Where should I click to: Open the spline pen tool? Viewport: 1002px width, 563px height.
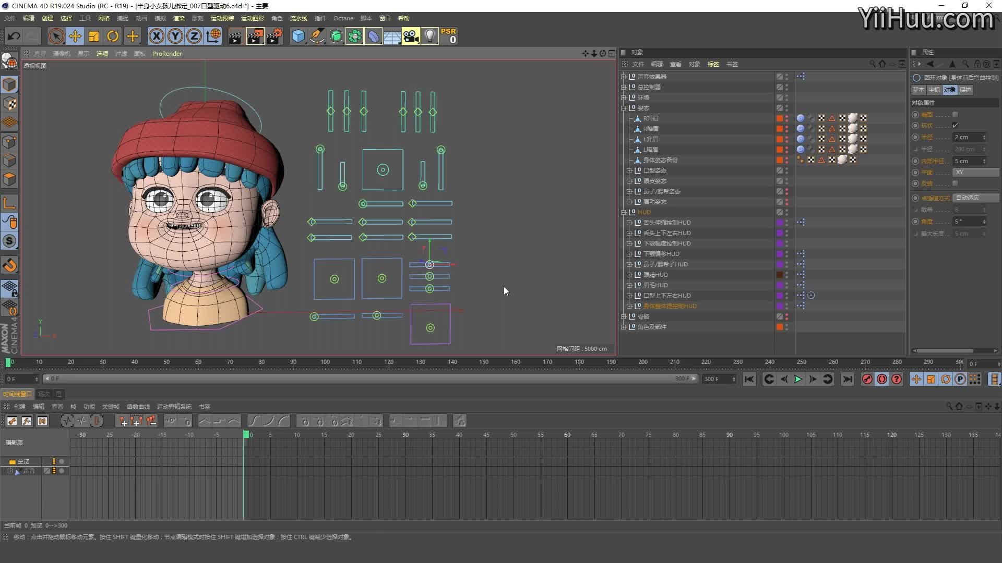(317, 36)
